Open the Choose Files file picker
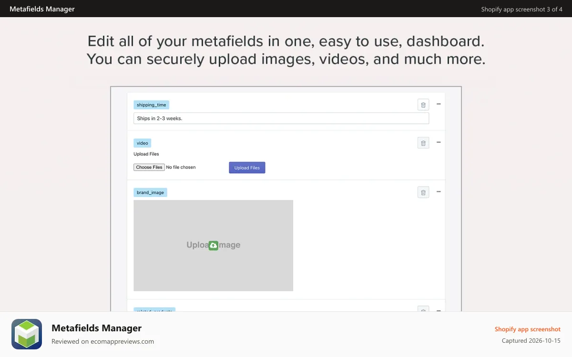The width and height of the screenshot is (572, 357). pos(149,167)
